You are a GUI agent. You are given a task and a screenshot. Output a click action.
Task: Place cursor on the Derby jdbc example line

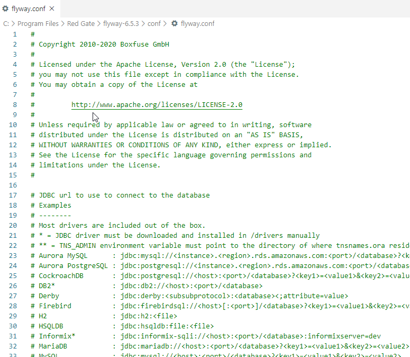click(212, 296)
